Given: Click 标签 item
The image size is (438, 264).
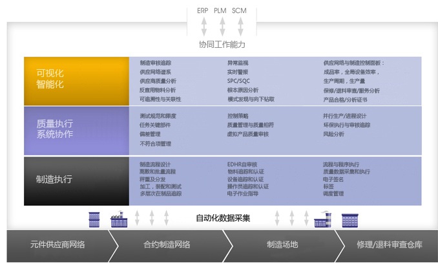Looking at the screenshot, I should pos(328,186).
